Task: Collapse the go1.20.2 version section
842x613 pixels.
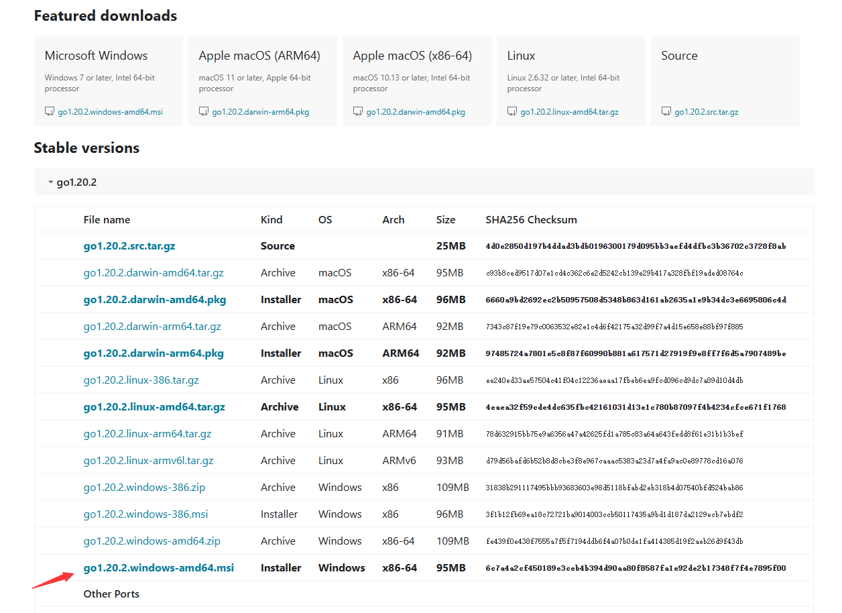Action: 424,182
